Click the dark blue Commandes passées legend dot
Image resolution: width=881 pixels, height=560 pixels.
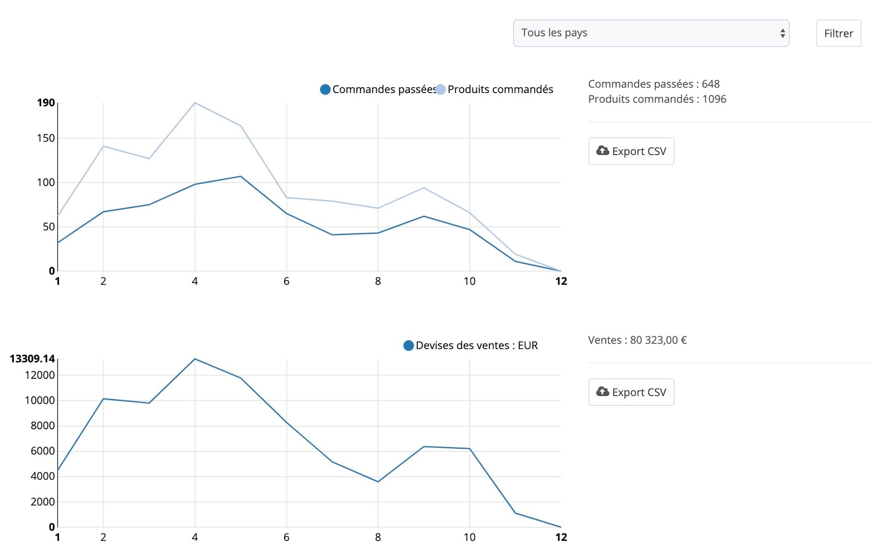[325, 89]
